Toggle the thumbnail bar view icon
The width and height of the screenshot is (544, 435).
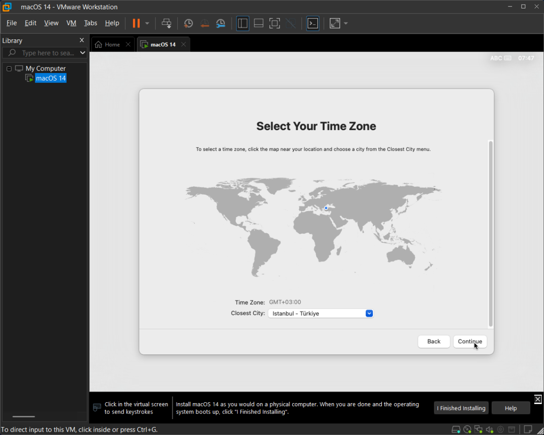258,23
